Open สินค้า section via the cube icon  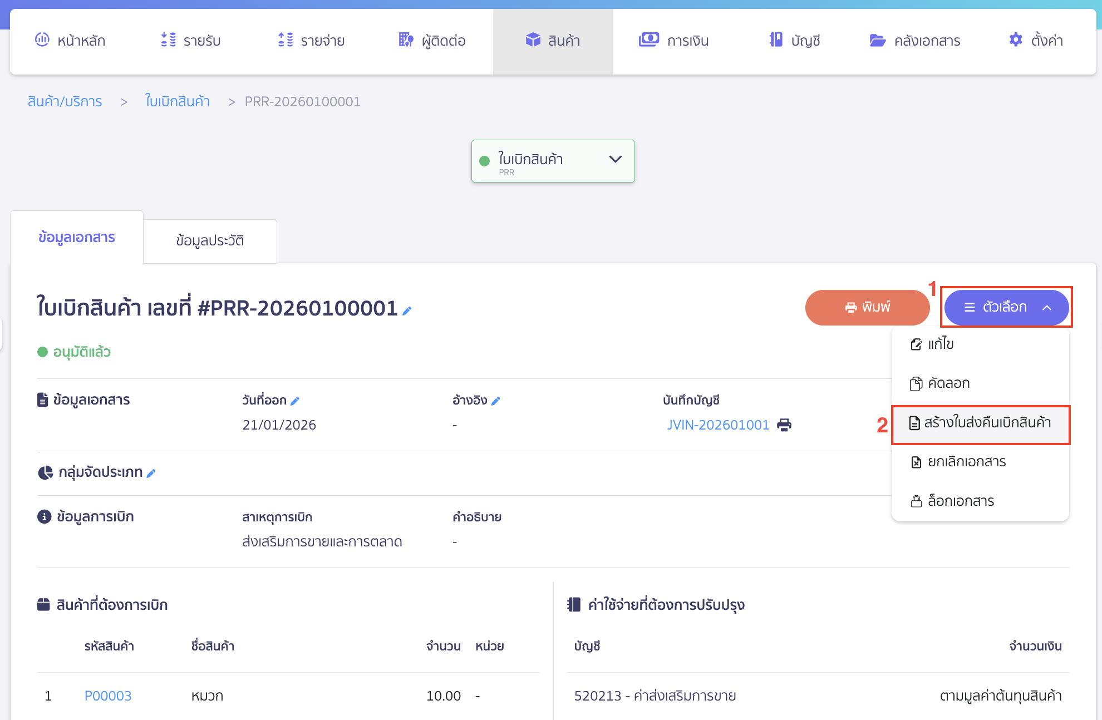pyautogui.click(x=533, y=40)
